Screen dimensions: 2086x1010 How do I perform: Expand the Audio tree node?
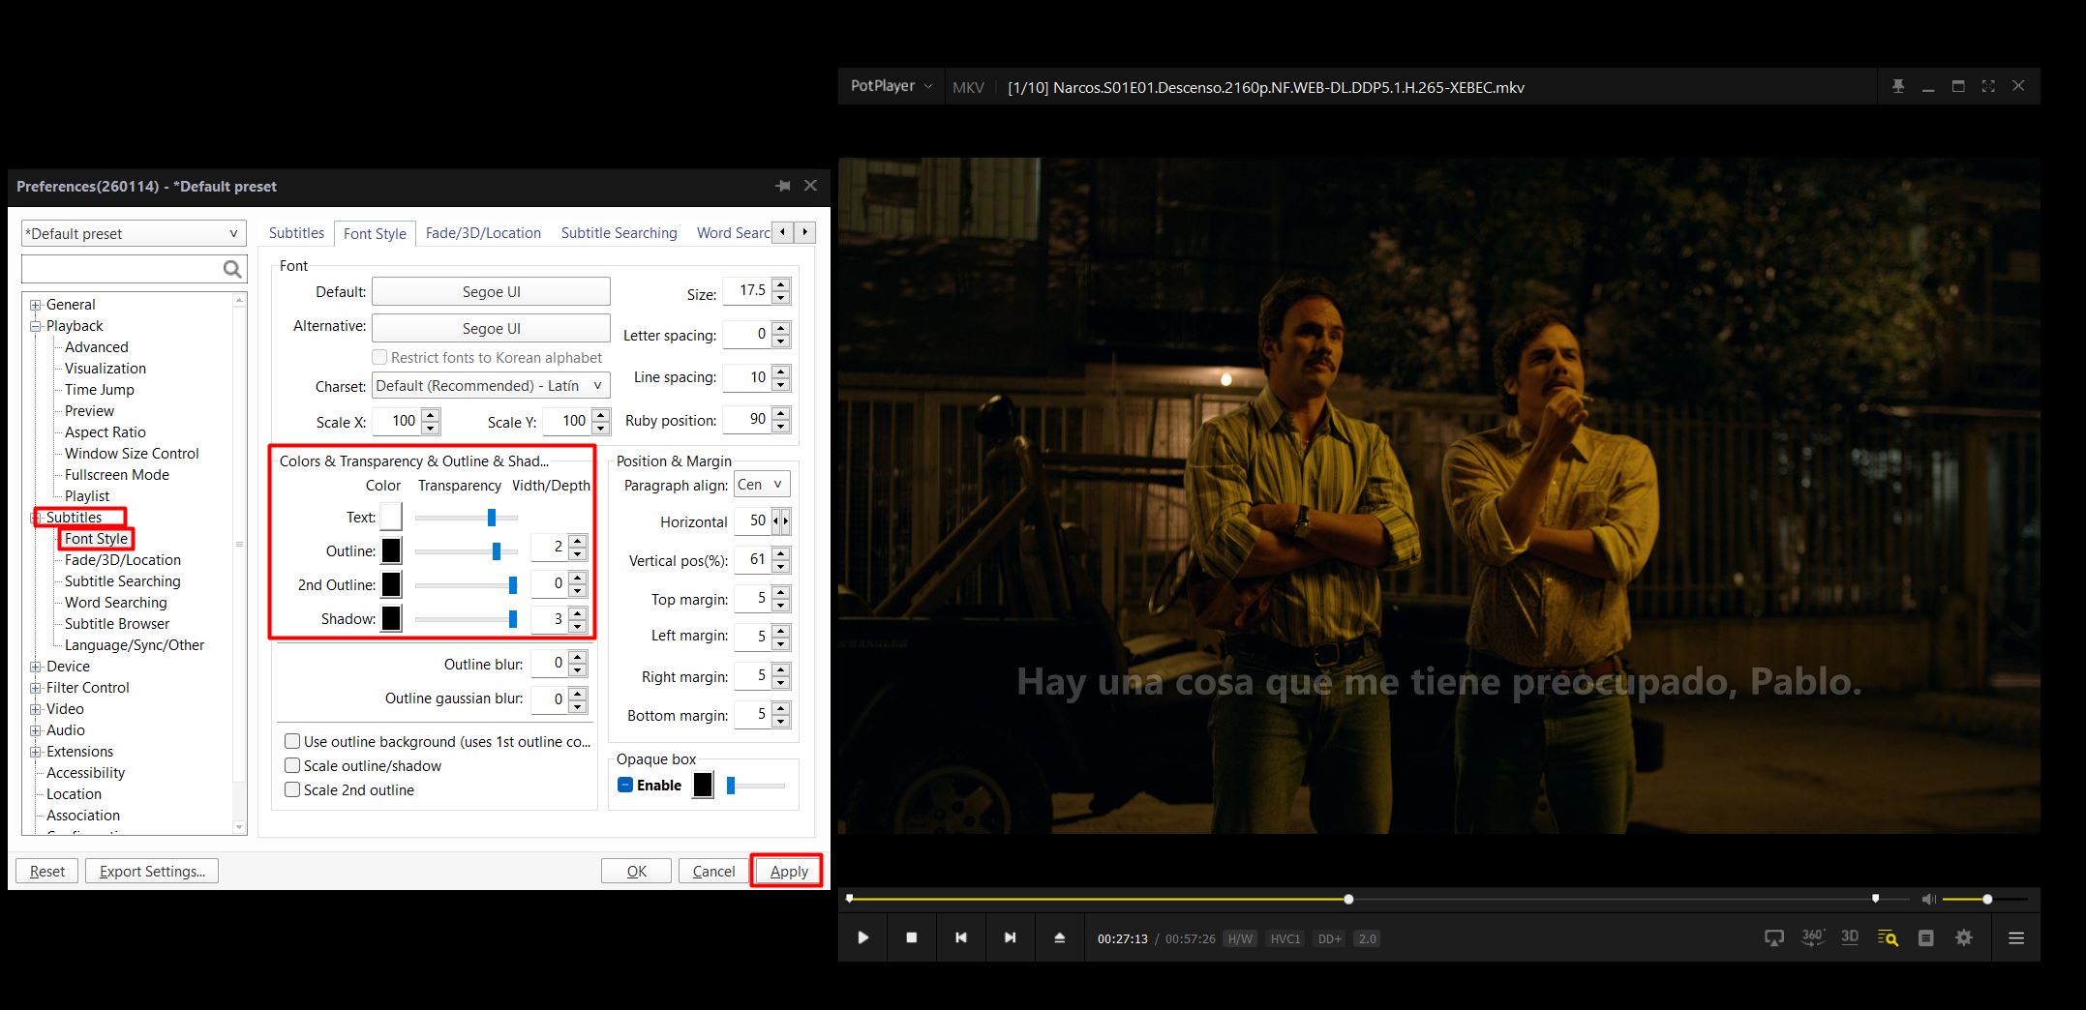tap(36, 730)
